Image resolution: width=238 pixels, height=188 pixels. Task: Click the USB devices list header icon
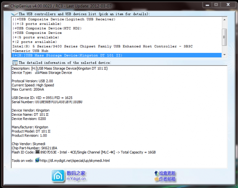[x=15, y=14]
